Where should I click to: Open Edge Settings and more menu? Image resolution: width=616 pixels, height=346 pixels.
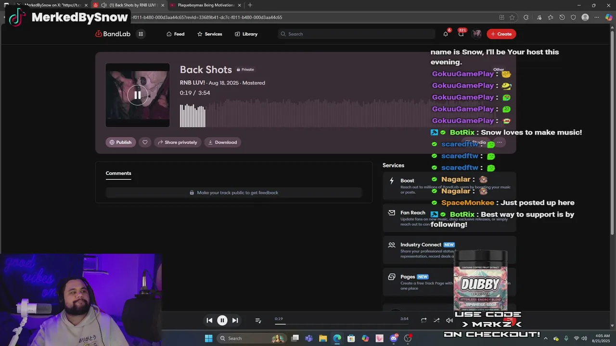pyautogui.click(x=597, y=17)
